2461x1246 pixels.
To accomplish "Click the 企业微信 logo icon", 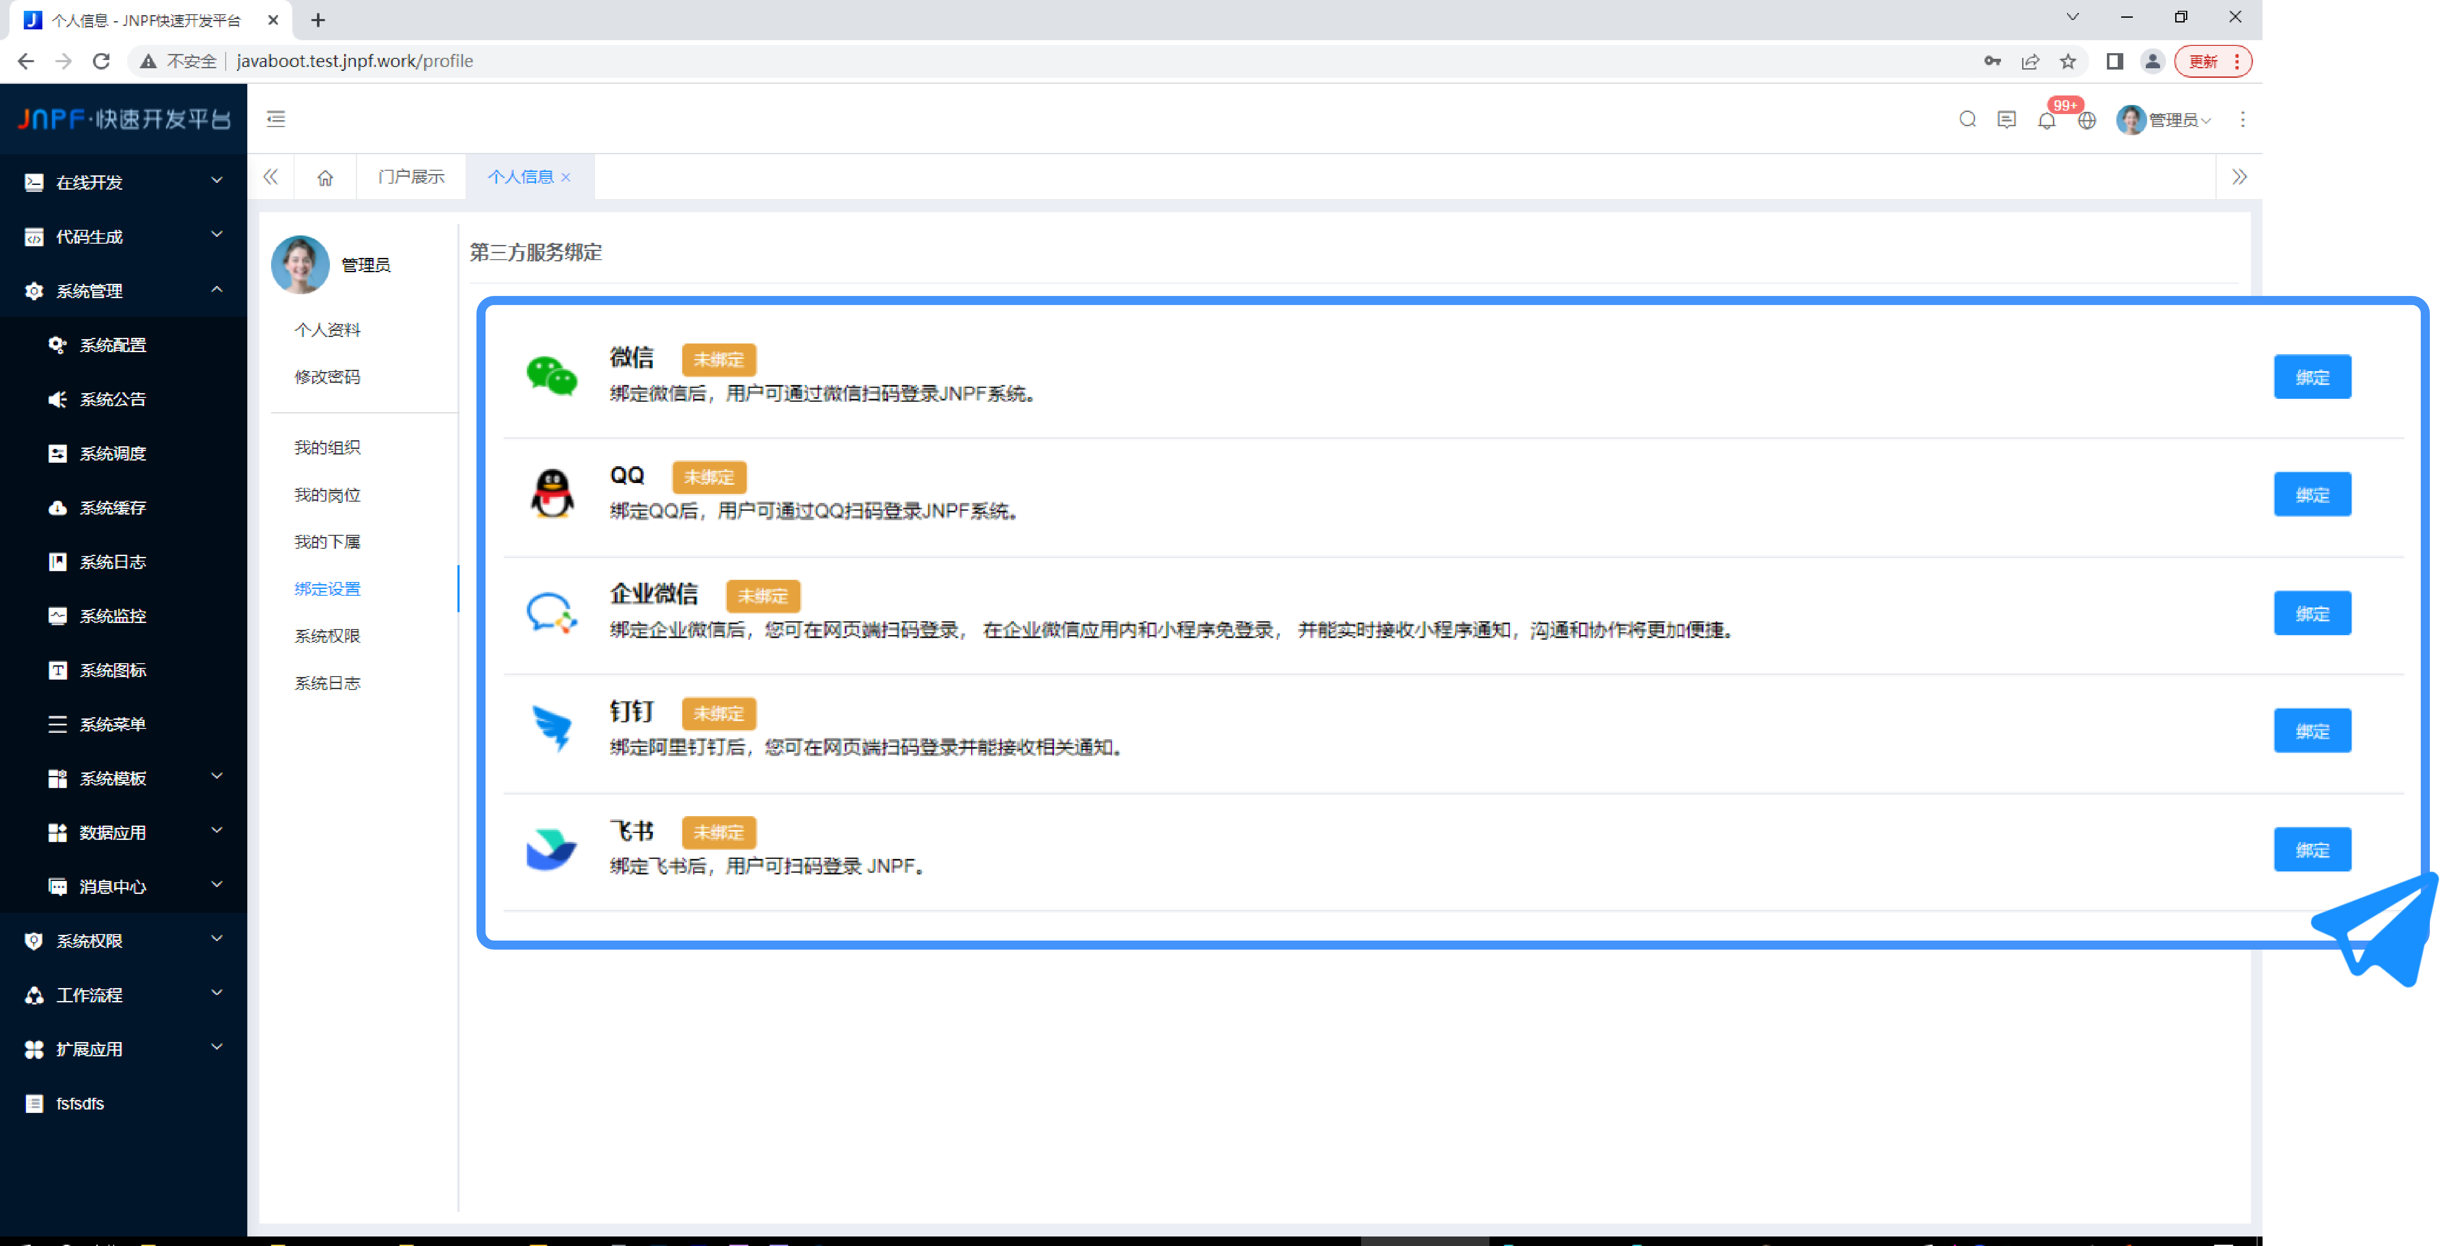I will pos(551,612).
